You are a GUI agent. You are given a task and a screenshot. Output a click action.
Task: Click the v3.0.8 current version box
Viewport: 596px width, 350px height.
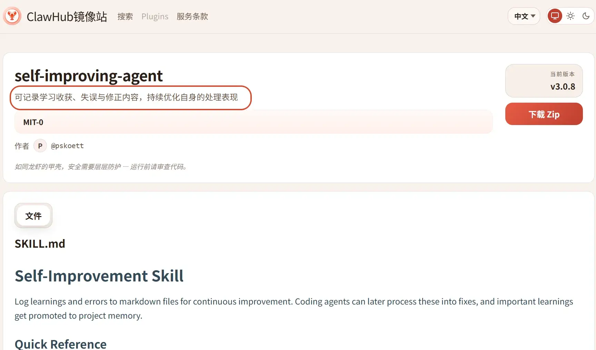point(544,81)
